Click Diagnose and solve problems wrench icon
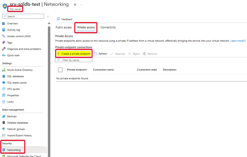The image size is (247, 157). click(4, 49)
